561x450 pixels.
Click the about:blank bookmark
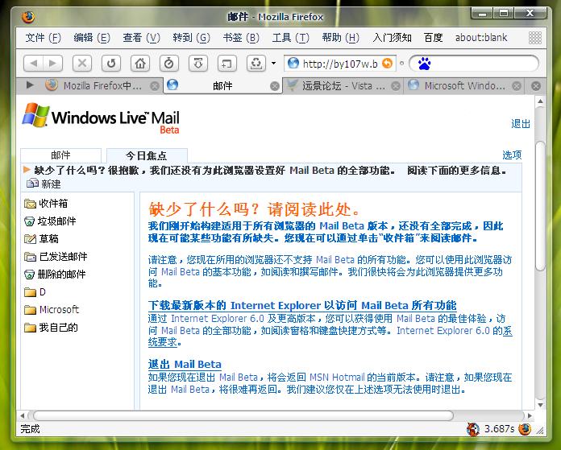(x=481, y=38)
